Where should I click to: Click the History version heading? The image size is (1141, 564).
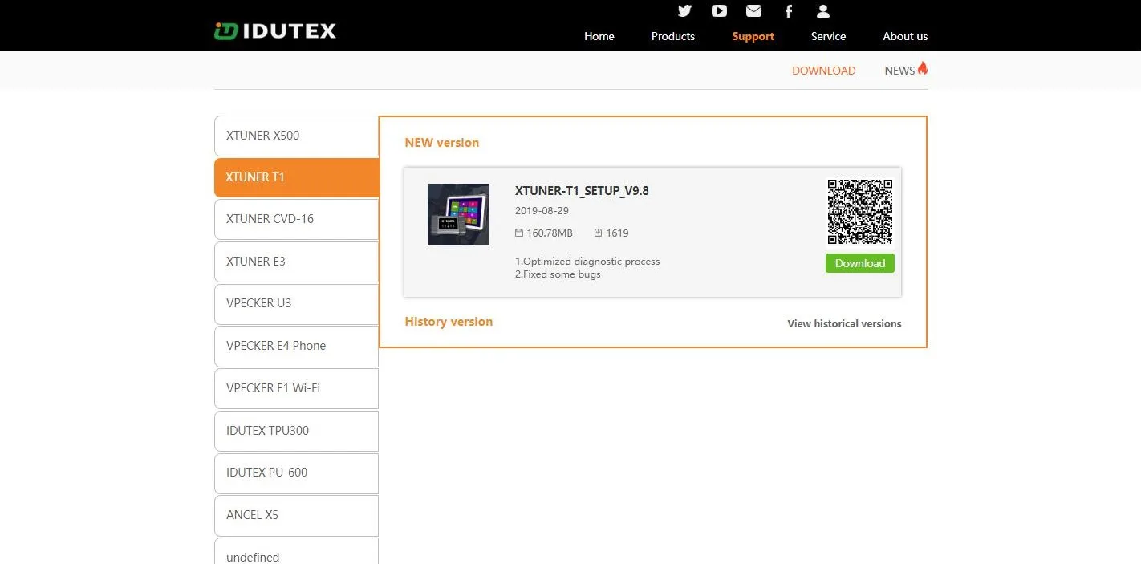tap(449, 322)
